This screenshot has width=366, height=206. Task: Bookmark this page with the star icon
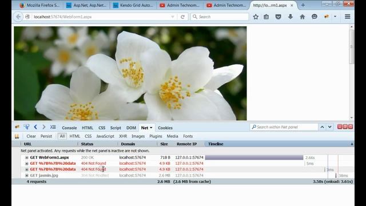point(256,17)
